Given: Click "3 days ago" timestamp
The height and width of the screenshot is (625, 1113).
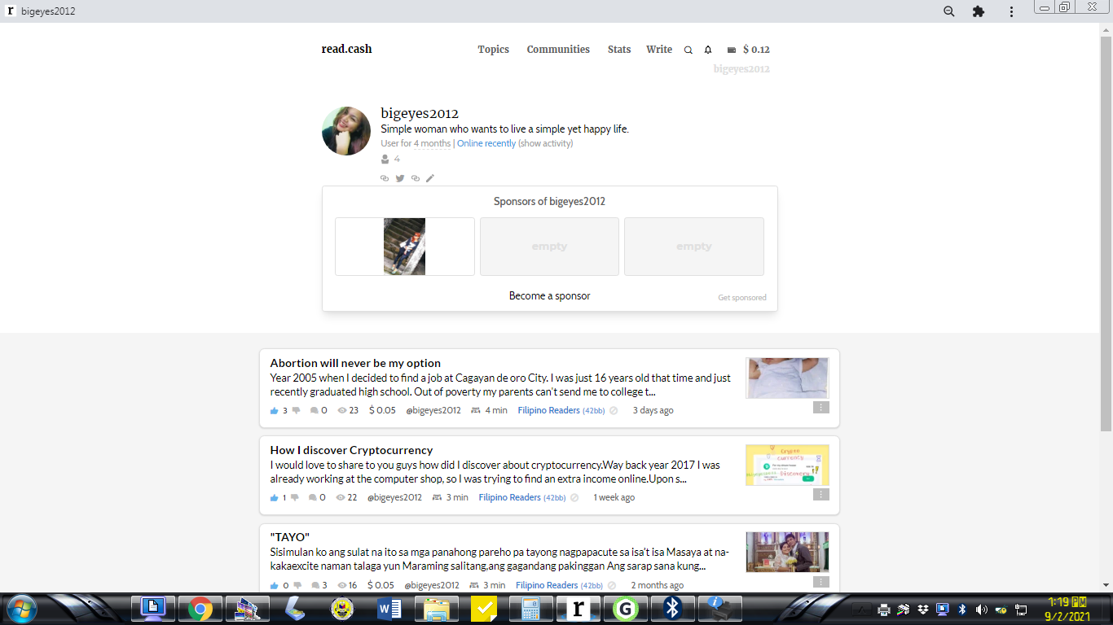Looking at the screenshot, I should (x=653, y=411).
